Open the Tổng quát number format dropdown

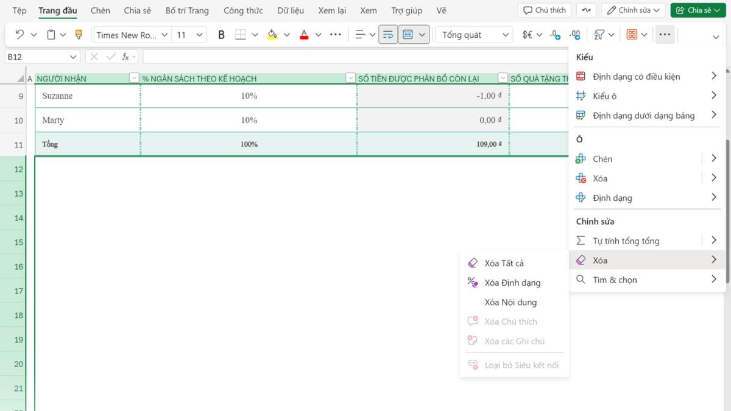473,35
